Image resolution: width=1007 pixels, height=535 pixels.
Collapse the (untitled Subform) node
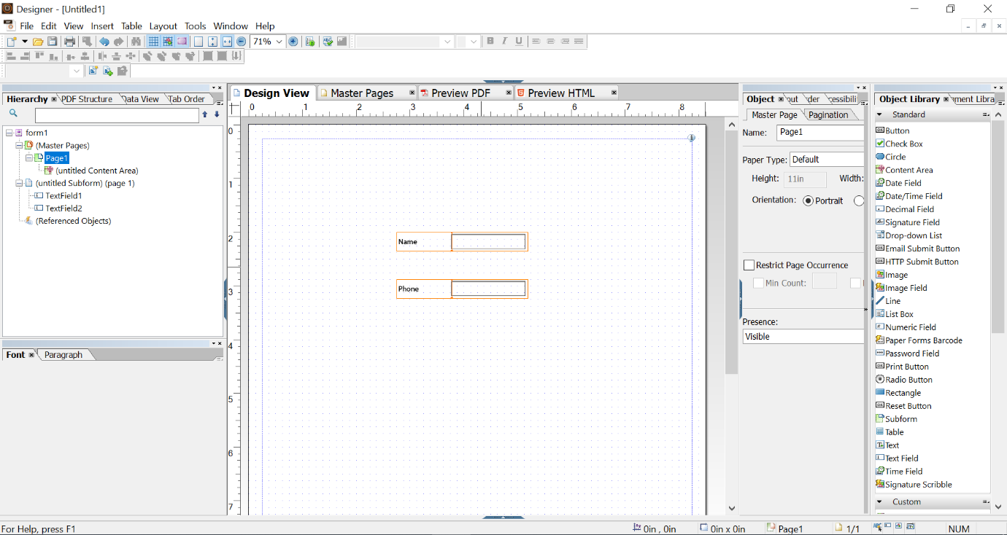pos(19,184)
